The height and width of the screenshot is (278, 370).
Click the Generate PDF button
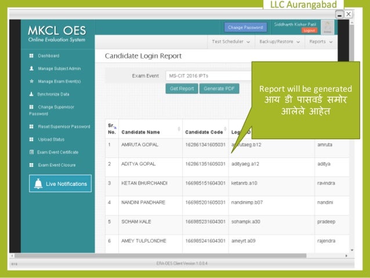[219, 89]
